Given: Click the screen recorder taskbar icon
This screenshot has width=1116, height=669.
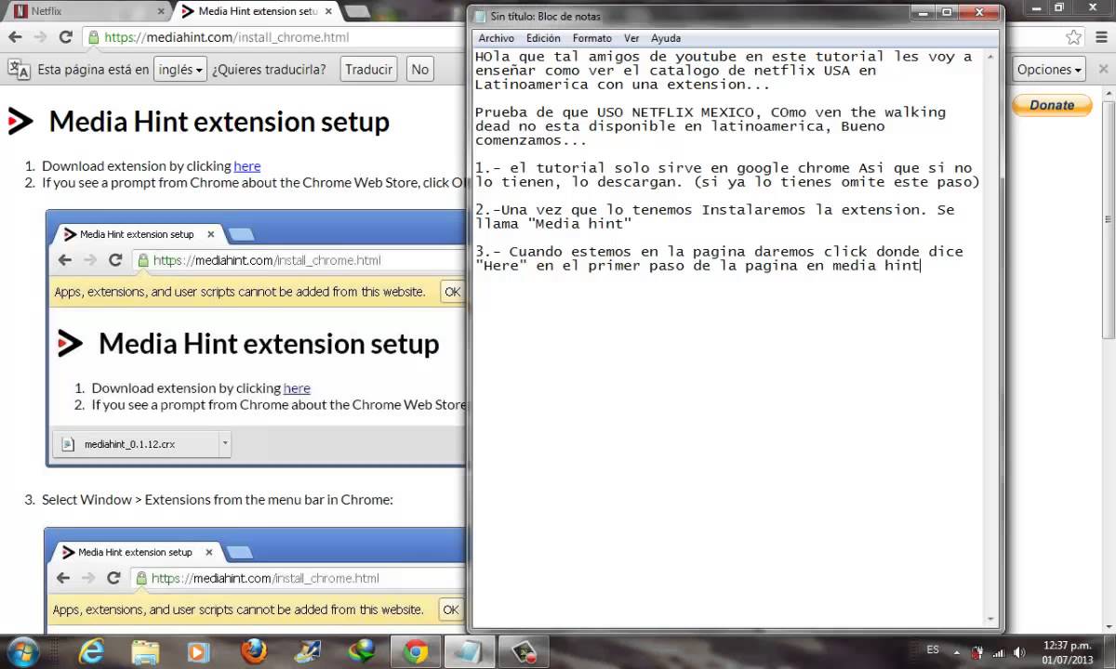Looking at the screenshot, I should click(x=524, y=651).
